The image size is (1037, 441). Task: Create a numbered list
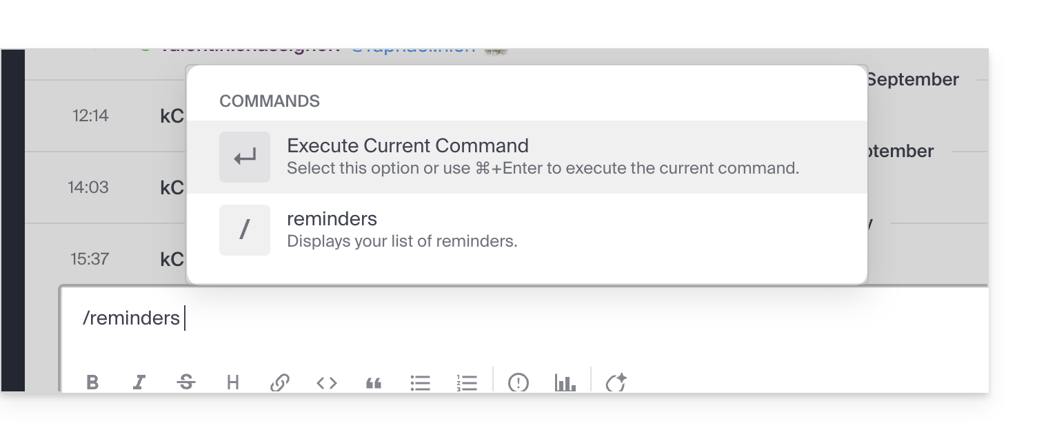pyautogui.click(x=467, y=382)
